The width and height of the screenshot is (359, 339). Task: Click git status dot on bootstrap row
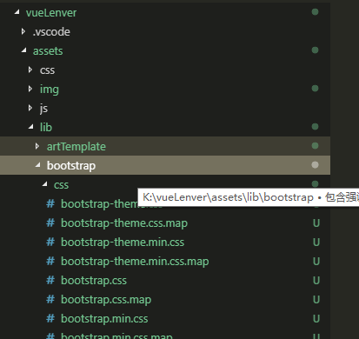[315, 165]
